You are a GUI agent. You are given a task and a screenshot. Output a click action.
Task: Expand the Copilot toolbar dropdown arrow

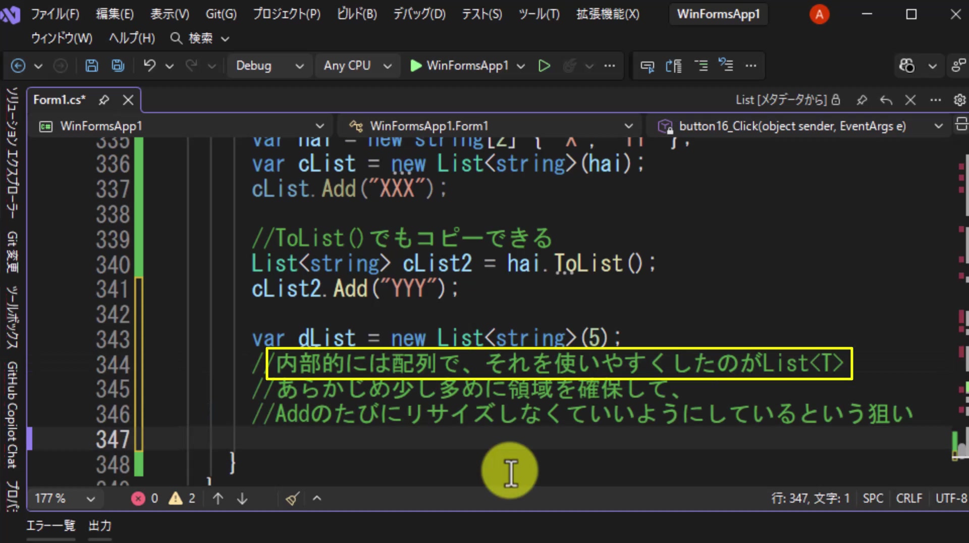933,66
